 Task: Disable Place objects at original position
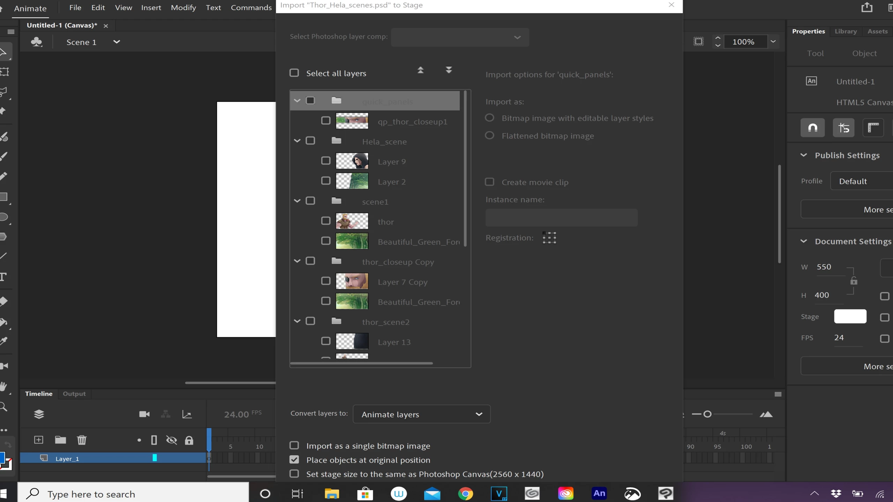tap(294, 460)
